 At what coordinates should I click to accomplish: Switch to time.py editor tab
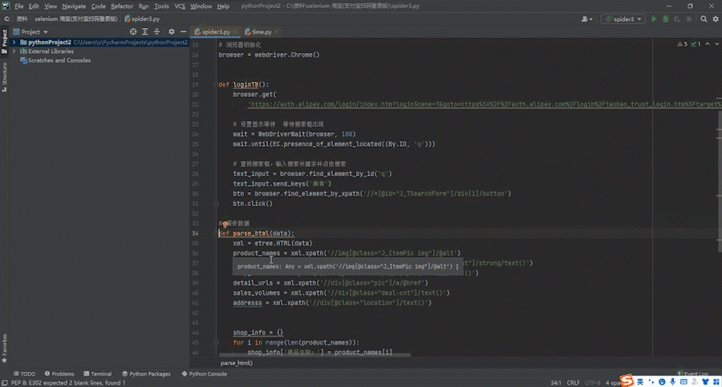coord(262,32)
